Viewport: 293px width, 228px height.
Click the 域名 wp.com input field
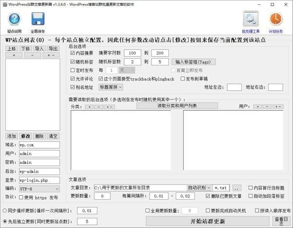[40, 145]
